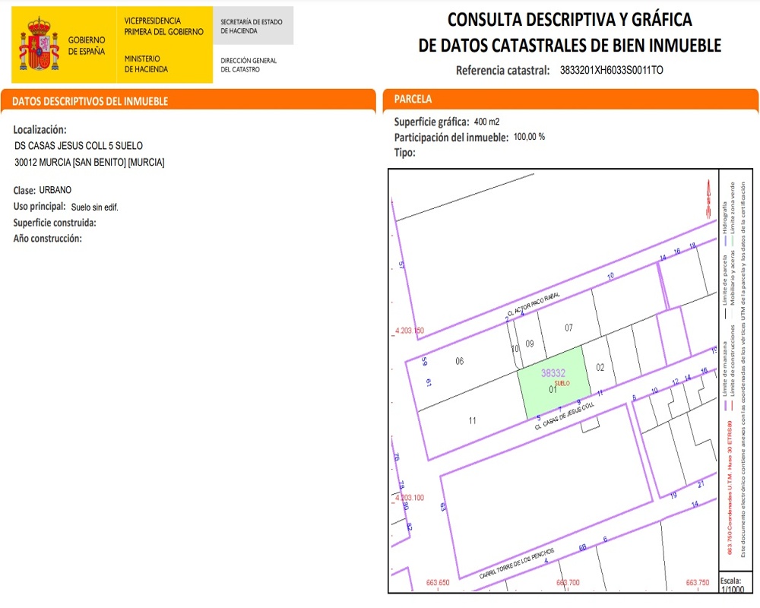760x608 pixels.
Task: Click the Secretaría de Estado de Hacienda box
Action: tap(252, 27)
